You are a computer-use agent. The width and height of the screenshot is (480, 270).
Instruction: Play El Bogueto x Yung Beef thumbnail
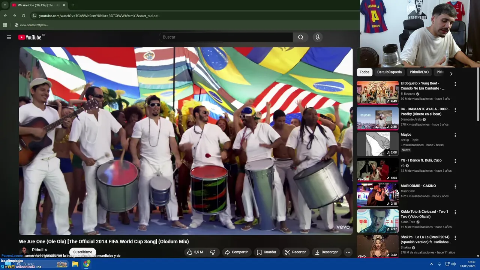click(378, 93)
